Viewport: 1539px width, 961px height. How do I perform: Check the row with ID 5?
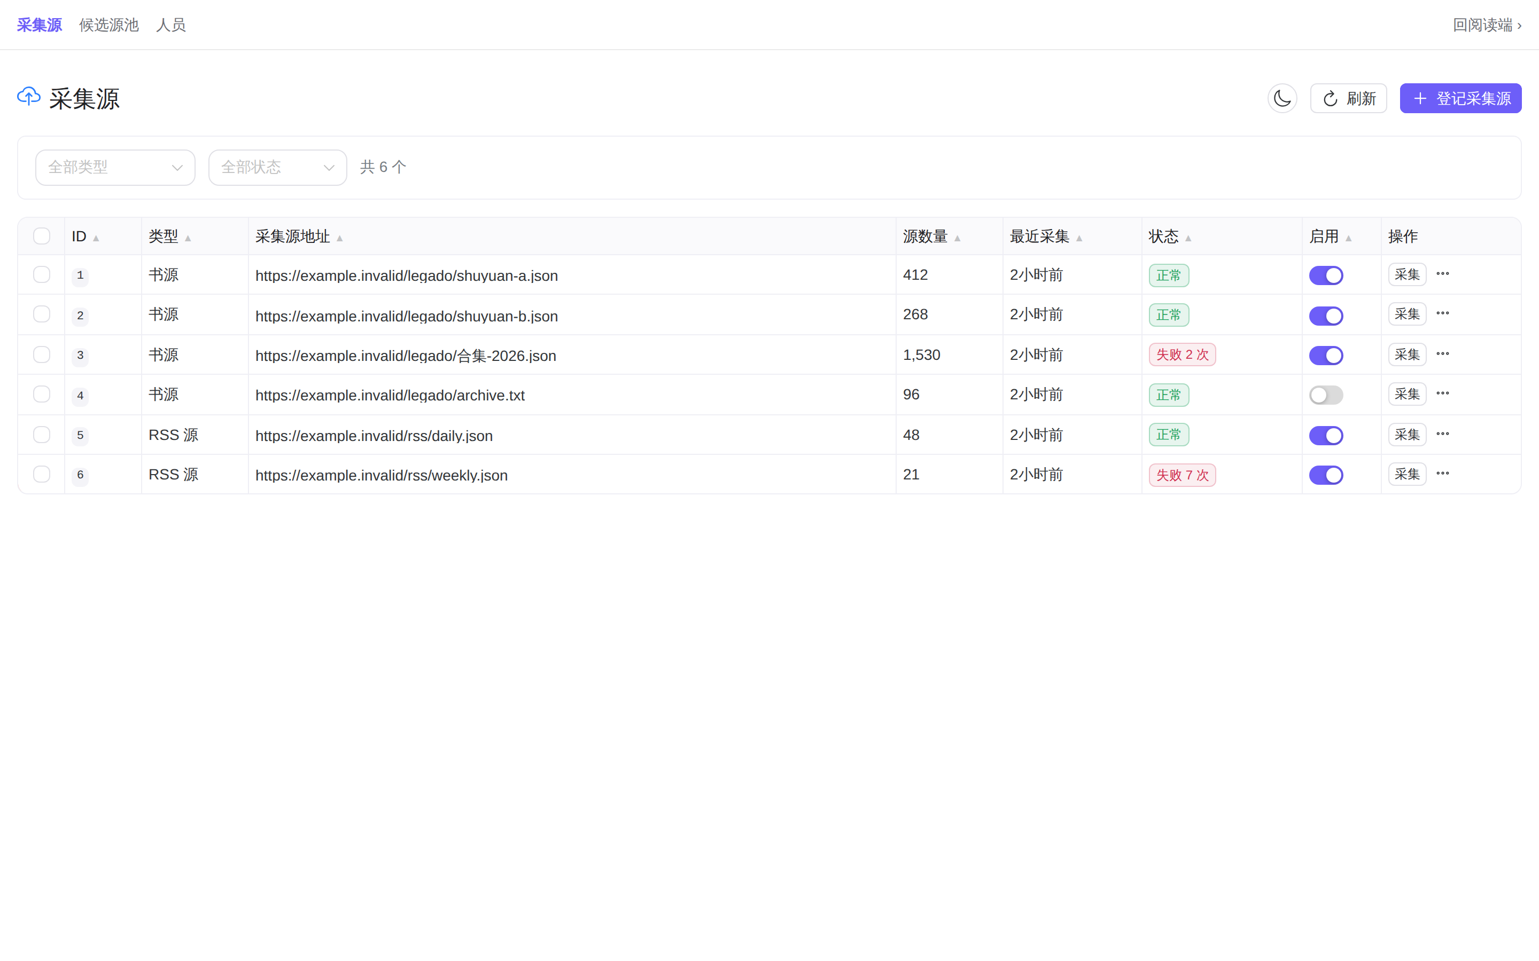click(x=41, y=435)
